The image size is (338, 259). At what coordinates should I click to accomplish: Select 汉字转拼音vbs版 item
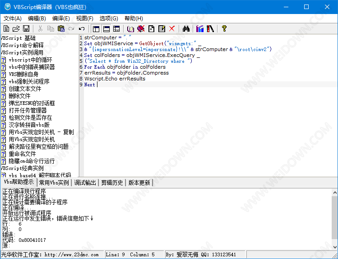[29, 125]
